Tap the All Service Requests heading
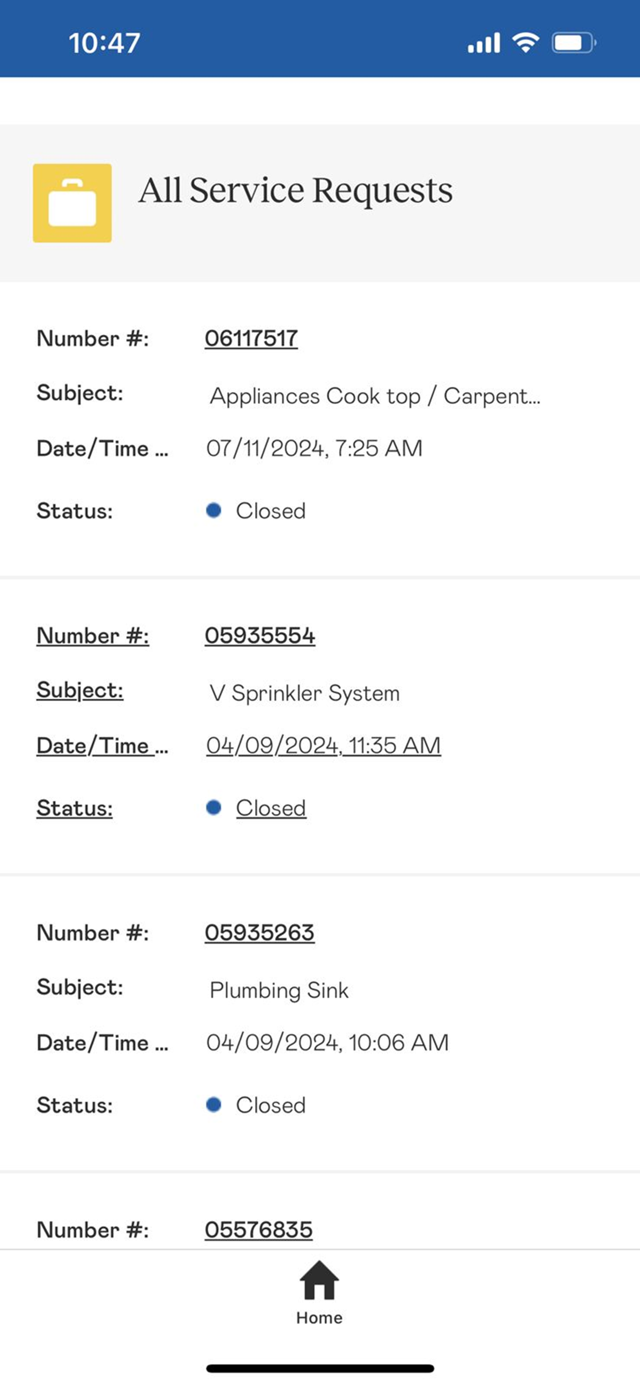This screenshot has height=1386, width=640. tap(295, 190)
